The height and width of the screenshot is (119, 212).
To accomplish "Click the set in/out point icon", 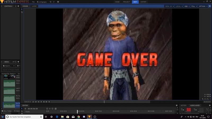I will coord(36,102).
